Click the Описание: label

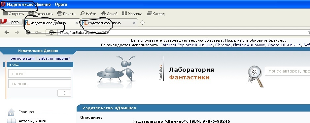91,117
